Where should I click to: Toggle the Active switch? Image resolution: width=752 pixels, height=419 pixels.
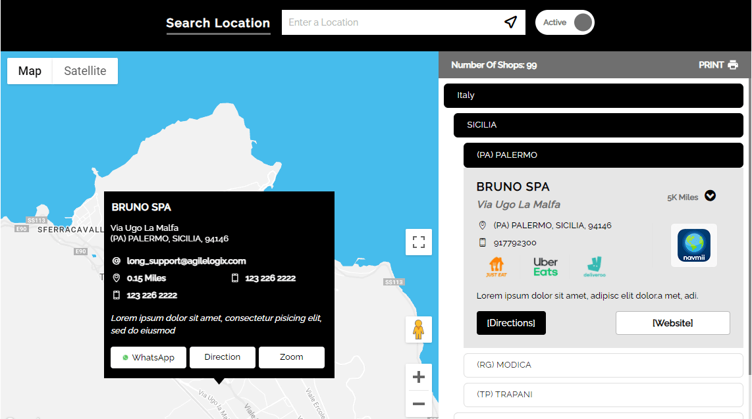pos(565,22)
